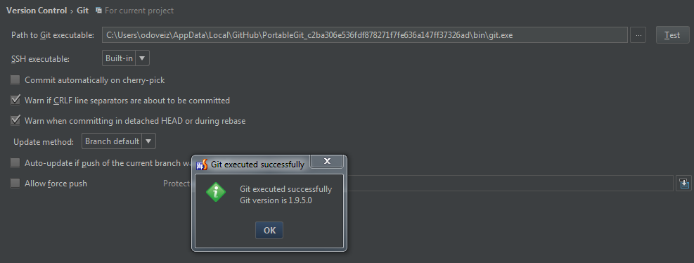The height and width of the screenshot is (263, 694).
Task: Click the Protected branches text field
Action: click(509, 184)
